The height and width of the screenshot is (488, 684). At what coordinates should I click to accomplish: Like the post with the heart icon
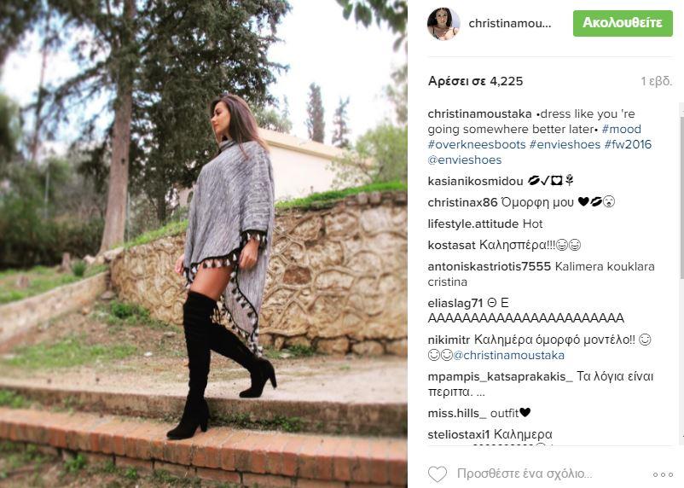point(438,474)
